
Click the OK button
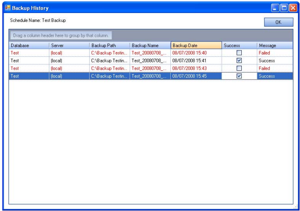279,22
